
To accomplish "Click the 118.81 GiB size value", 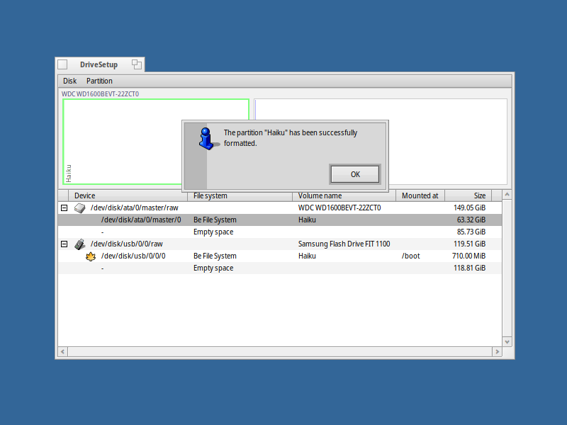I will click(x=469, y=268).
